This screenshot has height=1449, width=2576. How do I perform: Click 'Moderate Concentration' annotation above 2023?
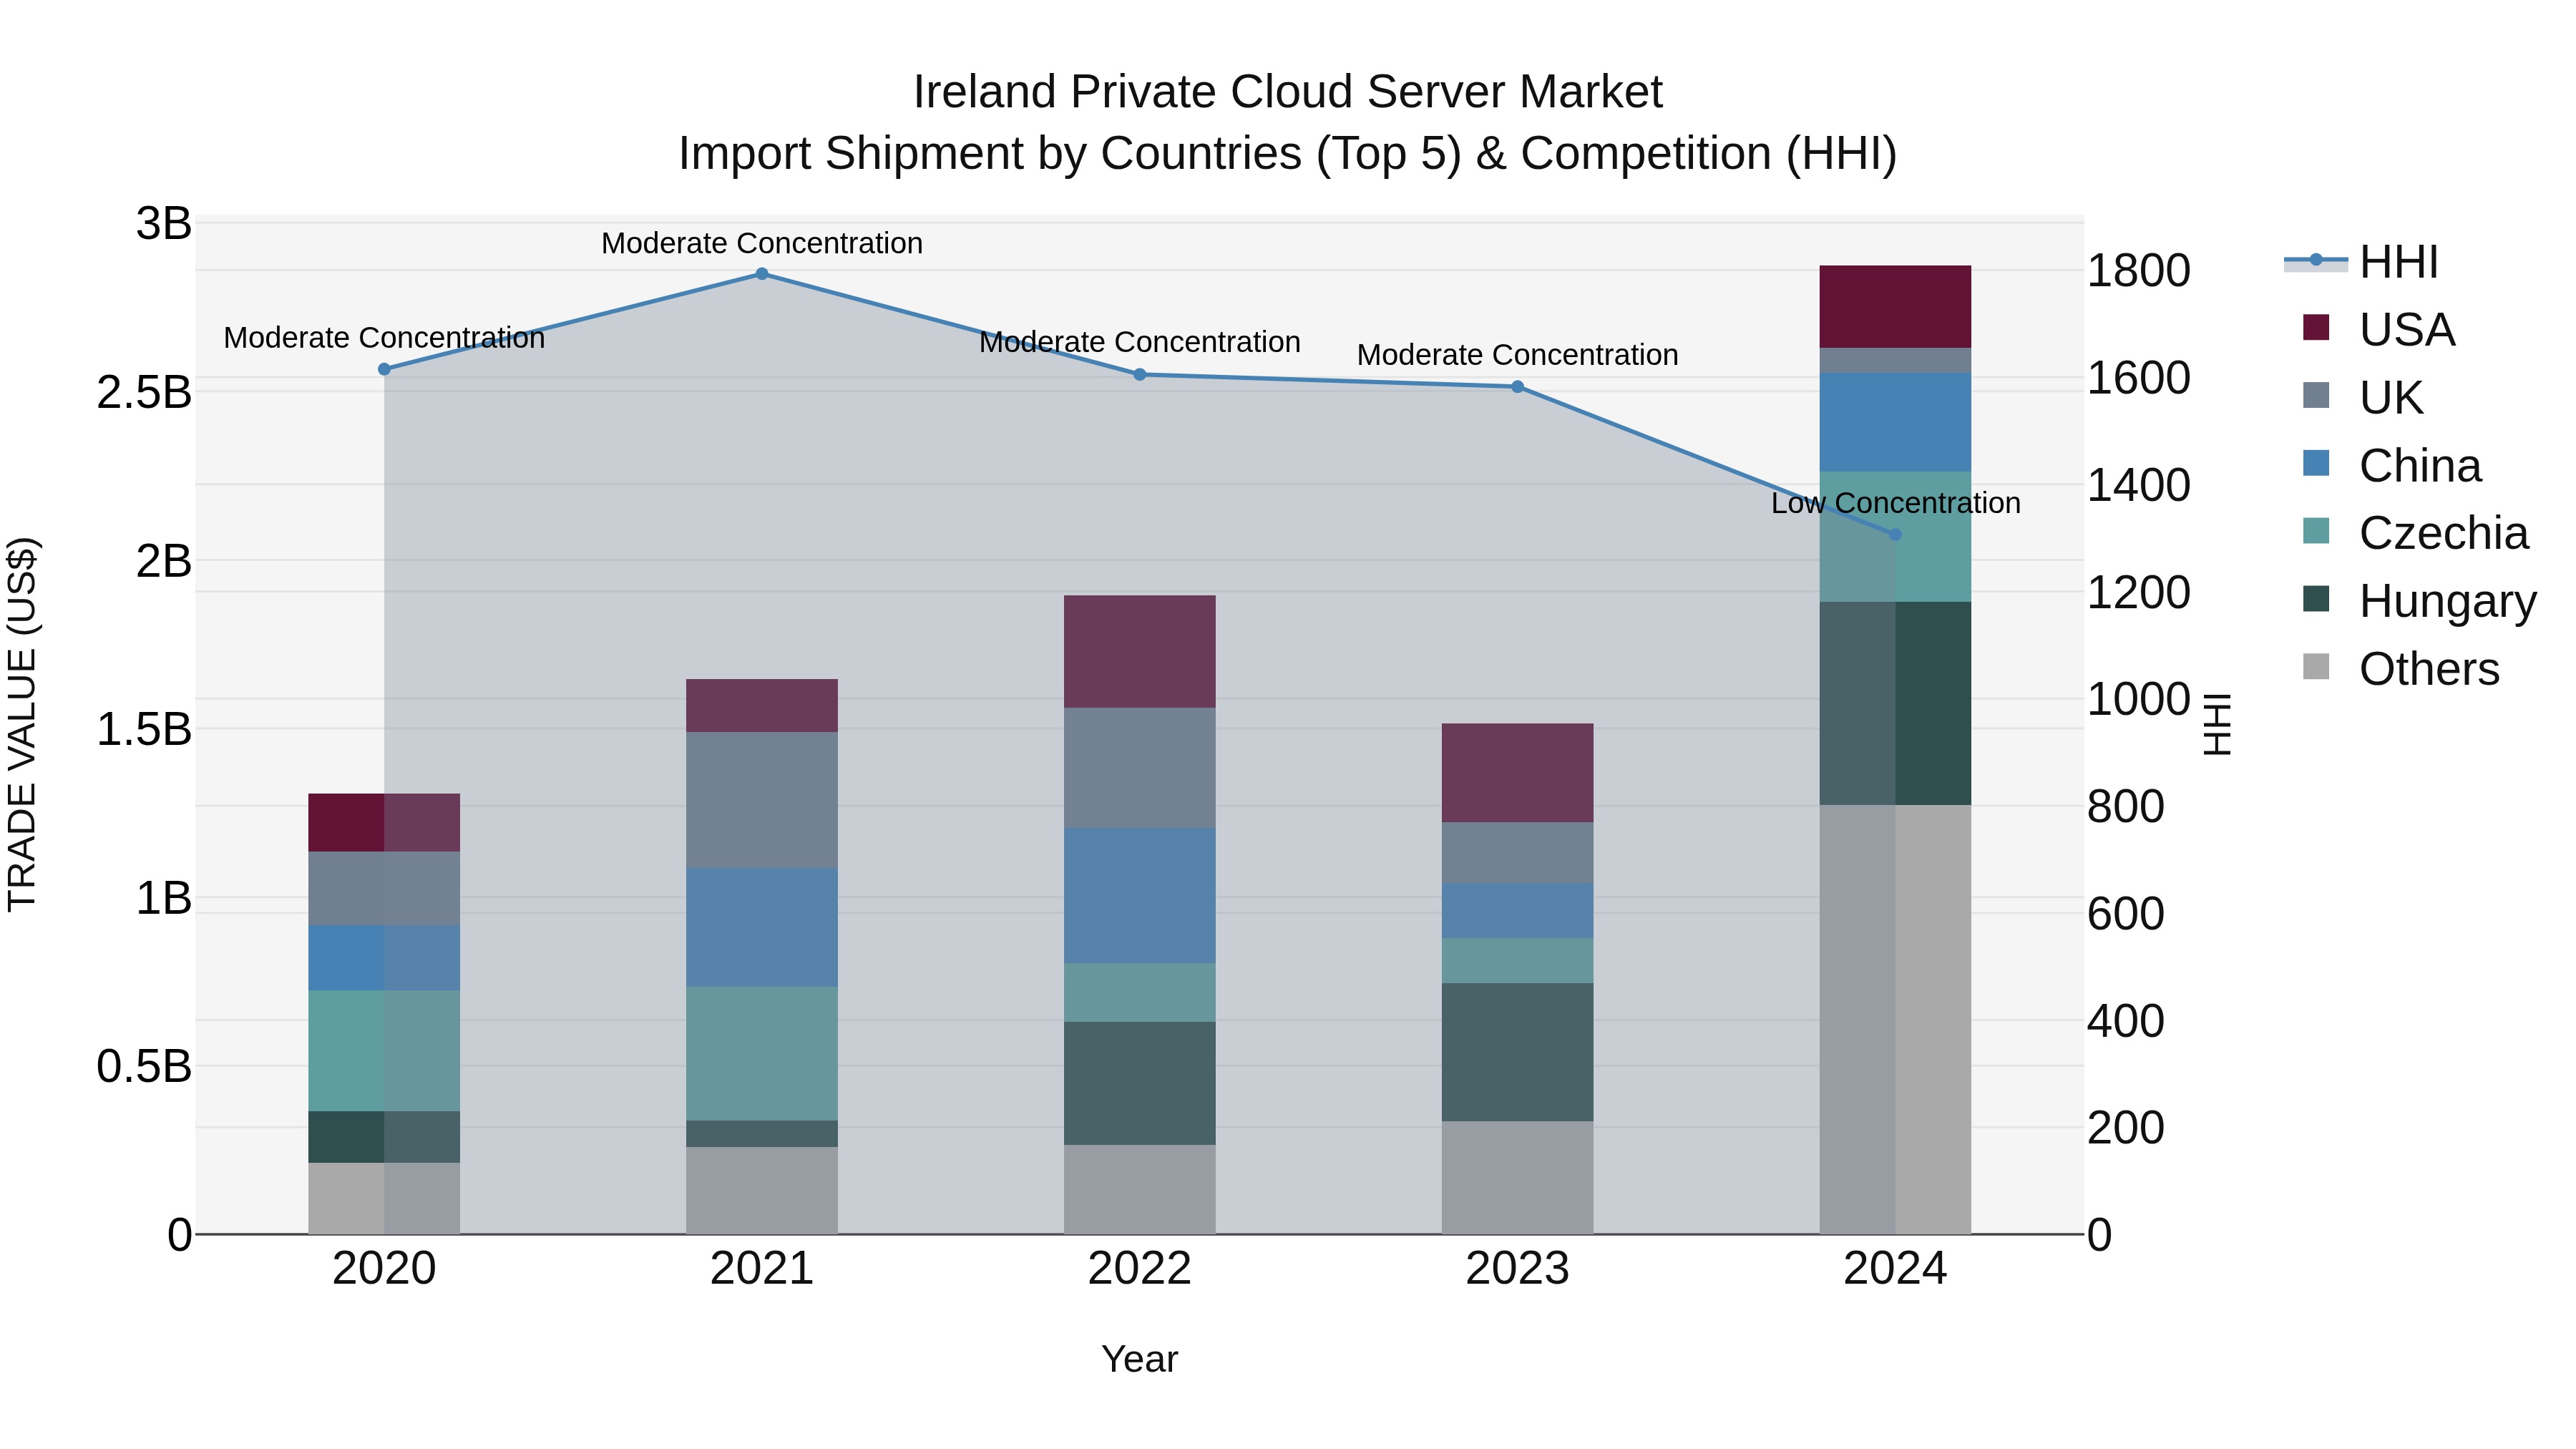point(1517,355)
